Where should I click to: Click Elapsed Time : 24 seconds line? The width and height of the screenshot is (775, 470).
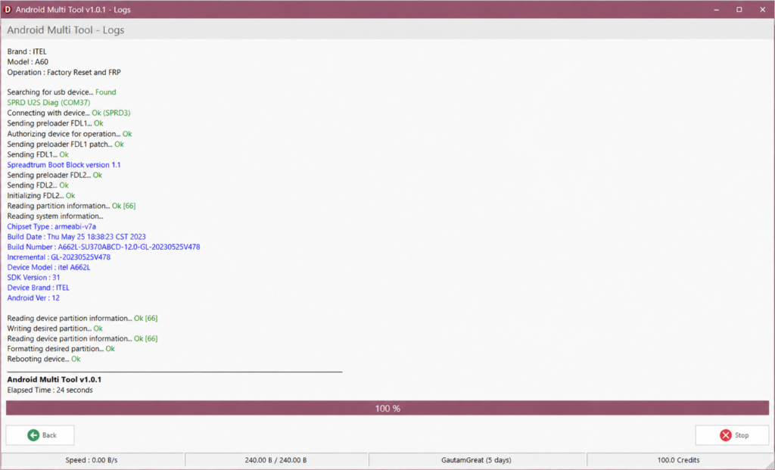(x=50, y=390)
